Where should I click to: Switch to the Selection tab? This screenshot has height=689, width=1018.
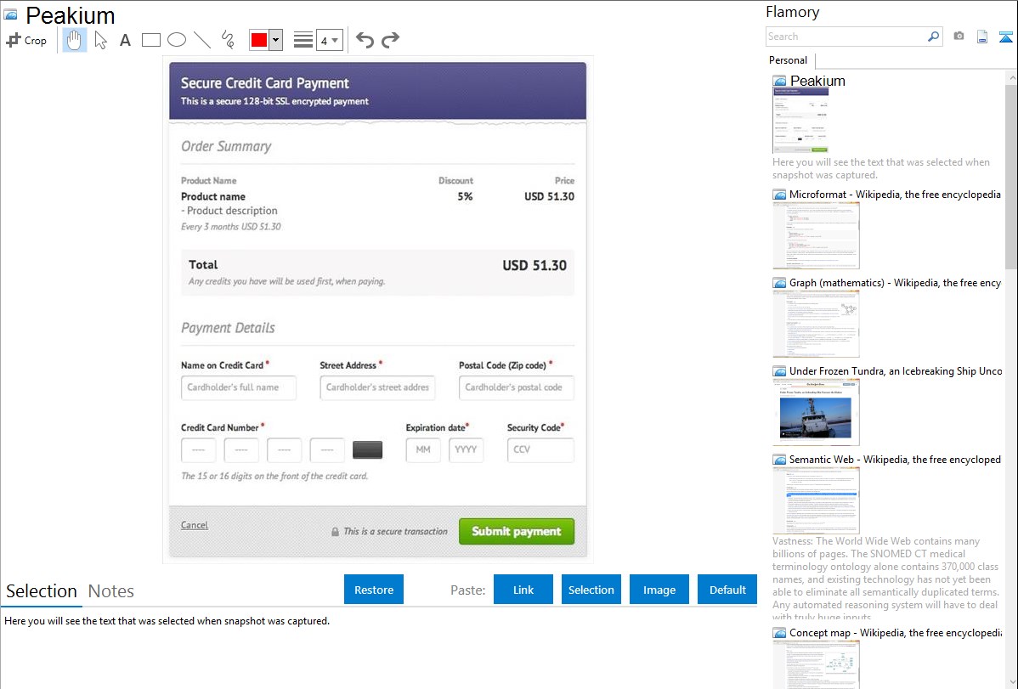click(x=42, y=591)
